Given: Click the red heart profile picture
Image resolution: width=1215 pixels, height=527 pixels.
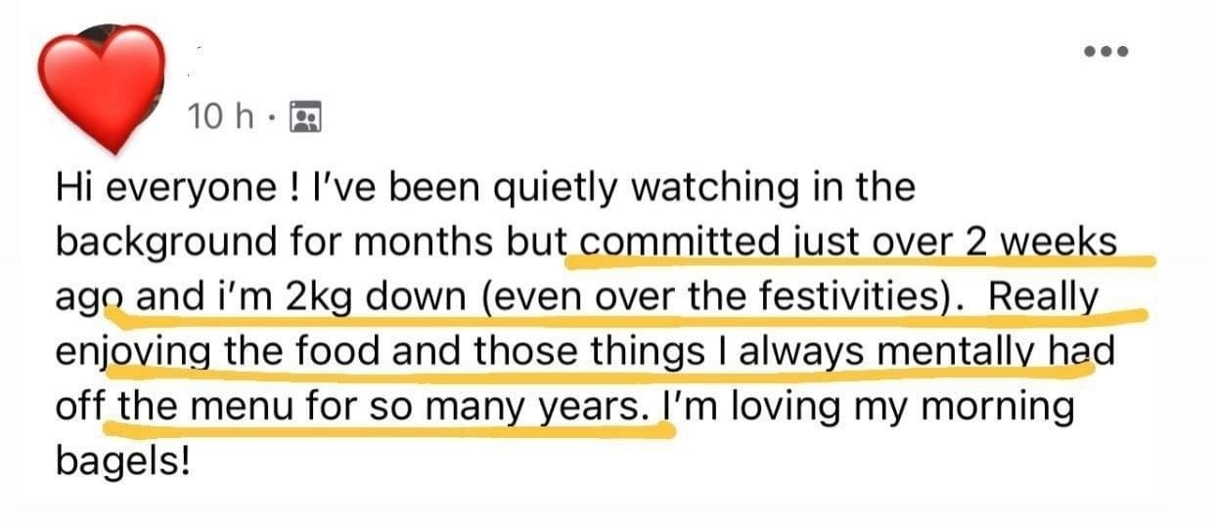Looking at the screenshot, I should pos(101,87).
